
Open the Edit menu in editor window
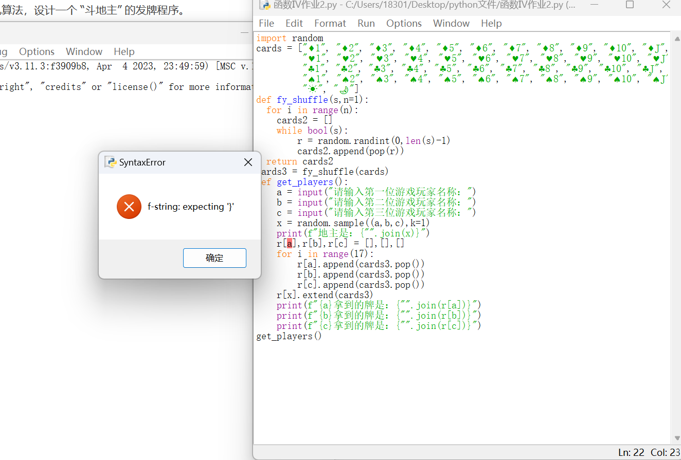point(294,24)
